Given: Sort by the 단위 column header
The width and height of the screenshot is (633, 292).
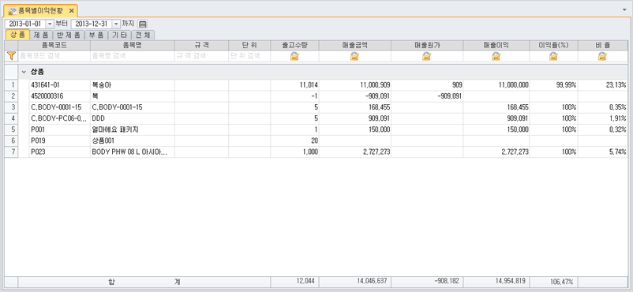Looking at the screenshot, I should [249, 45].
